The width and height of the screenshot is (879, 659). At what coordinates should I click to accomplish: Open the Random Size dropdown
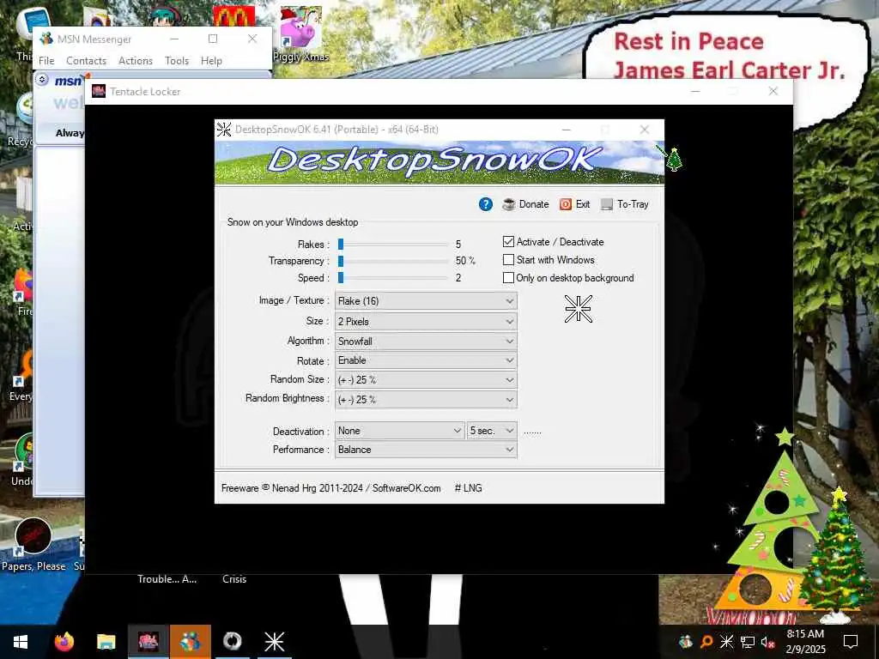click(x=426, y=380)
